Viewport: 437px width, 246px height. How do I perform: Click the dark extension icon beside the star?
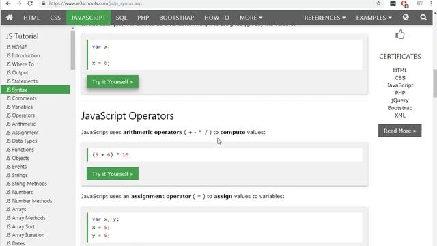point(393,3)
